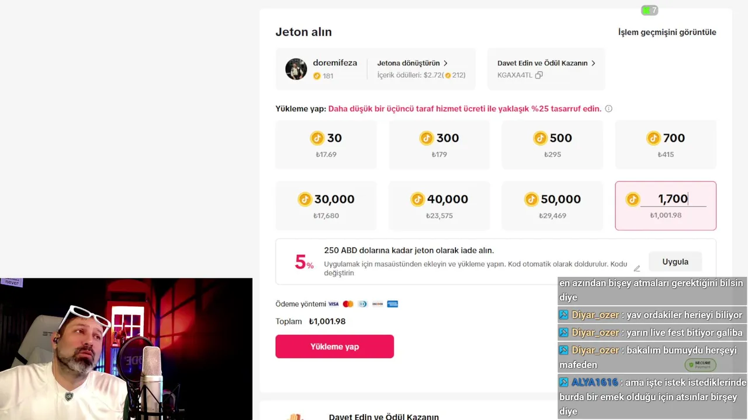Expand the Jetona dönüştürün chevron

(445, 63)
